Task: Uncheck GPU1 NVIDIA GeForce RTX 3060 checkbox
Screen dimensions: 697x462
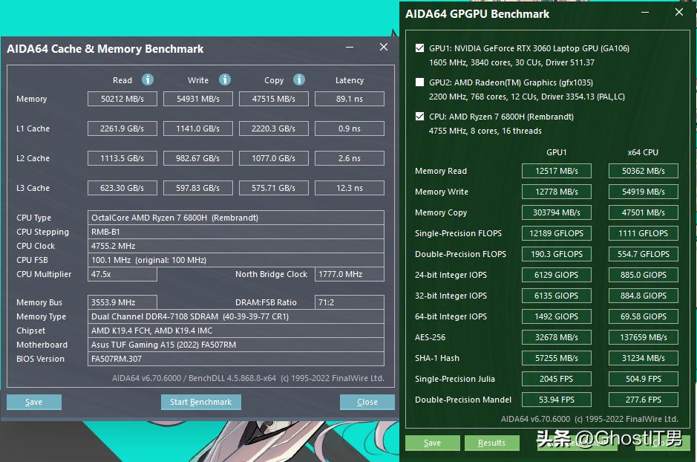Action: [421, 48]
